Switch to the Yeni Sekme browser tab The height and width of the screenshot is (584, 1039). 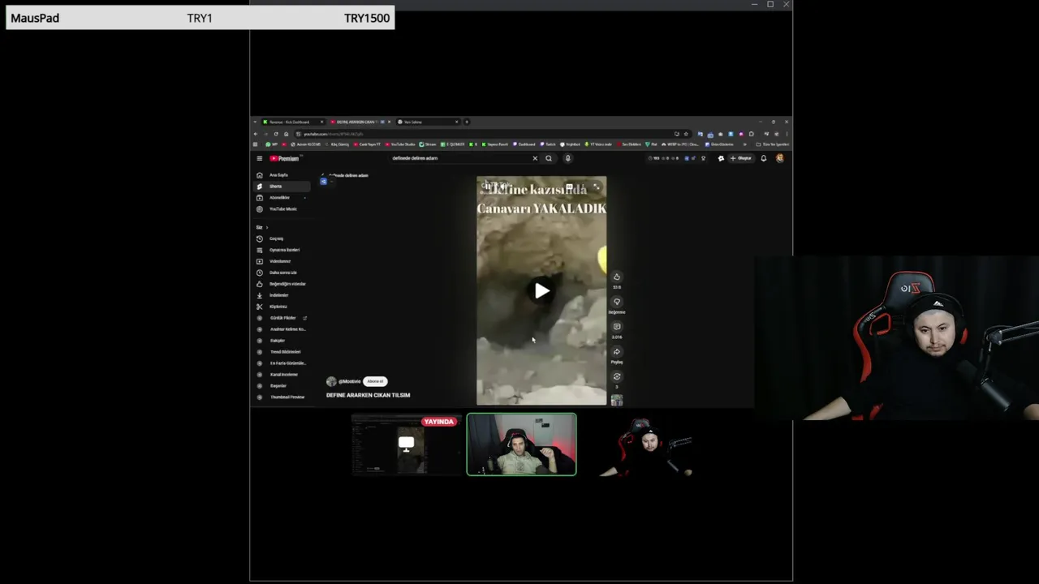(x=428, y=122)
